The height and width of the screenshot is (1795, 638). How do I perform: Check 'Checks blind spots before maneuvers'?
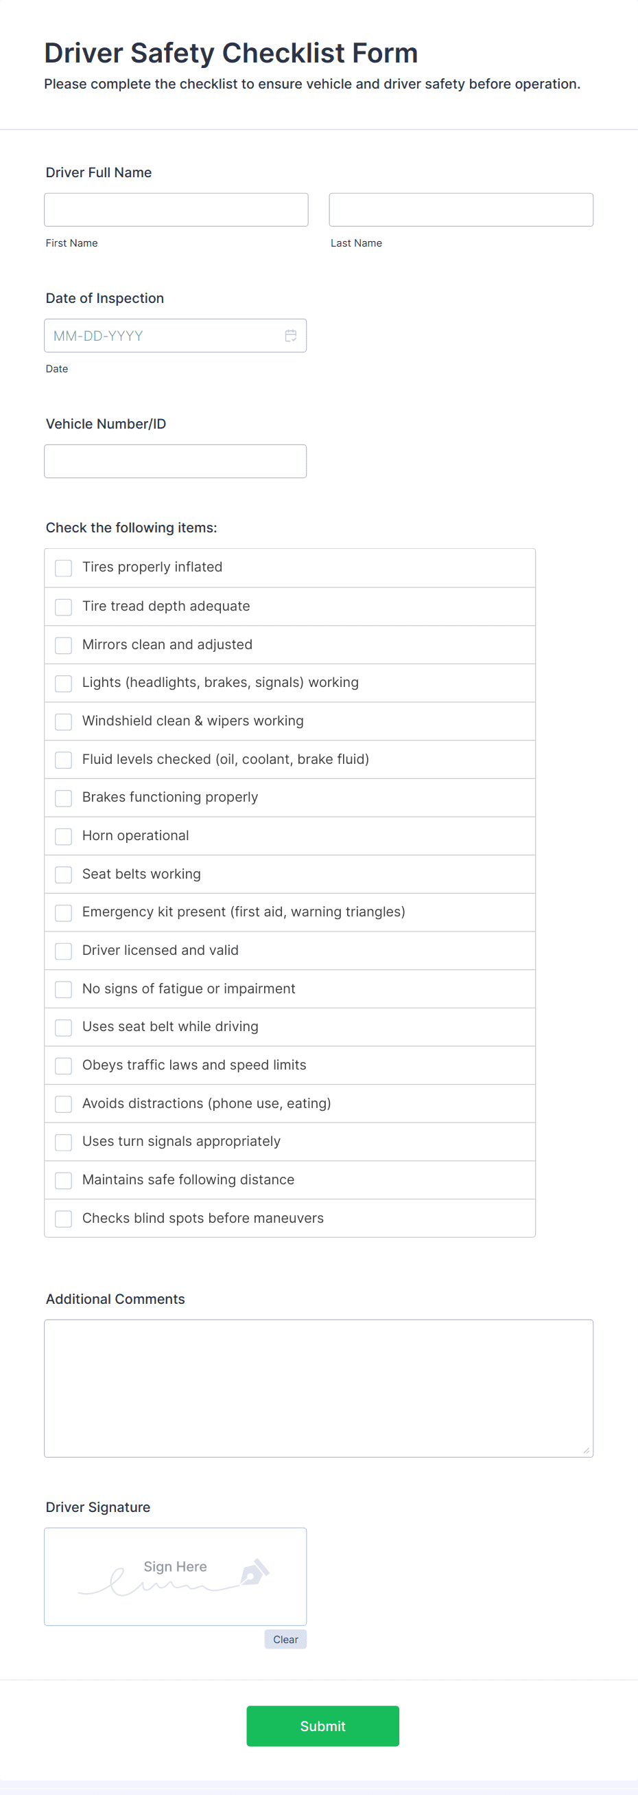pyautogui.click(x=62, y=1218)
